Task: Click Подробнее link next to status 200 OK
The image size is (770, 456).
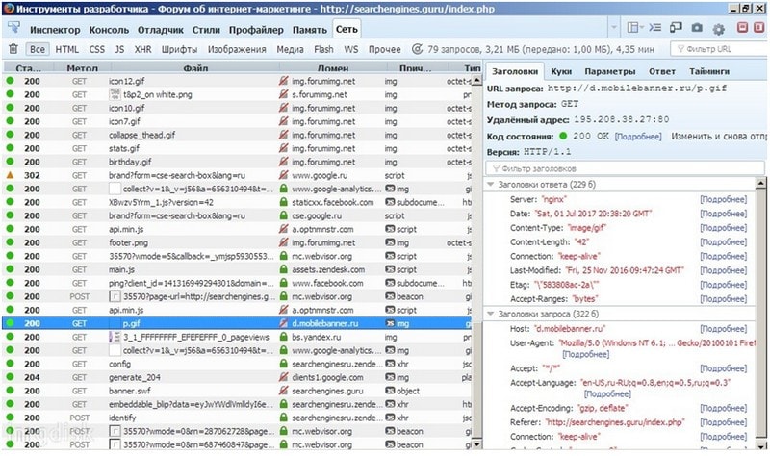Action: [637, 137]
